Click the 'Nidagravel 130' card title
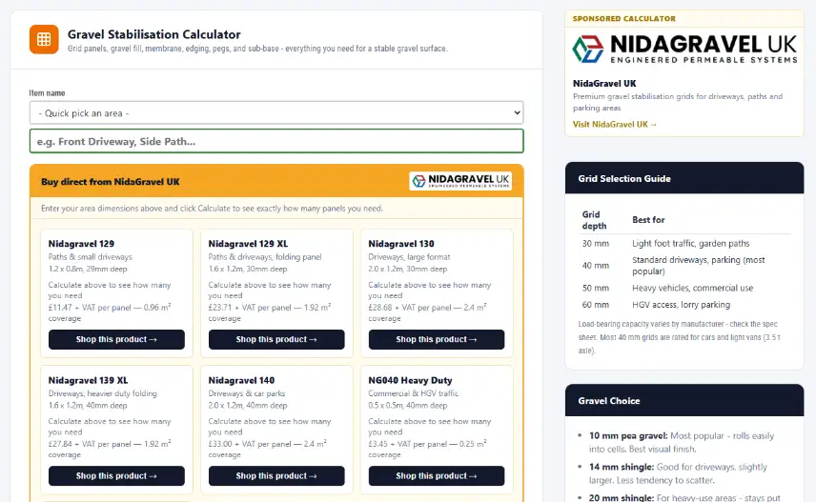 coord(401,244)
